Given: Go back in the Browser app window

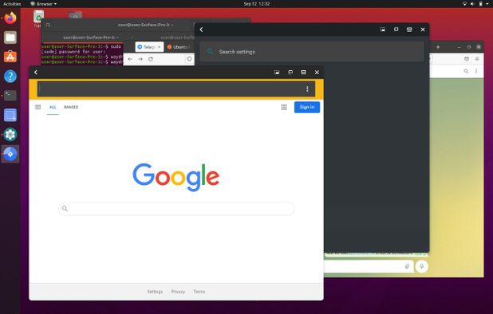Looking at the screenshot, I should 36,73.
